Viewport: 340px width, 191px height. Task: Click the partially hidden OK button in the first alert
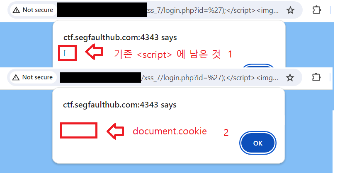[x=258, y=66]
